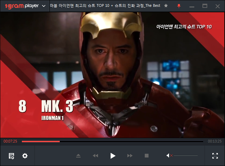Expand the 1gram player dropdown chevron
225x166 pixels.
point(44,6)
